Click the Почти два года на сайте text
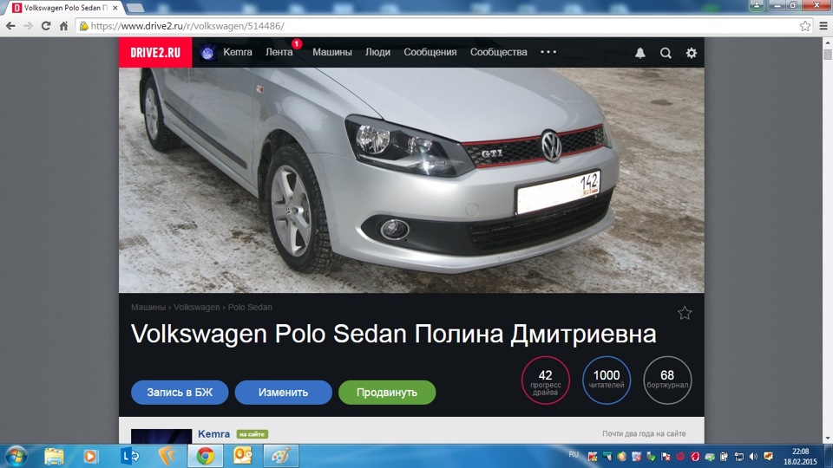The image size is (833, 468). tap(644, 433)
